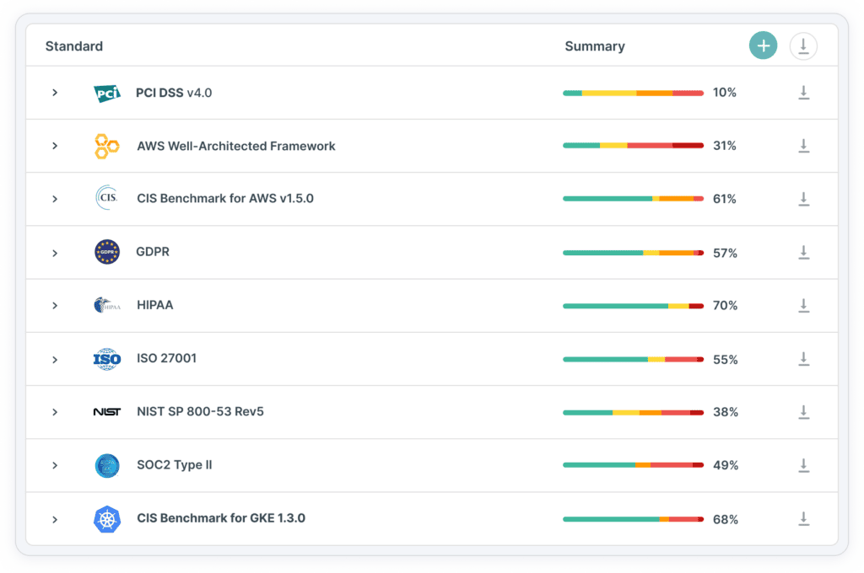
Task: Click the 49% score value
Action: coord(725,465)
